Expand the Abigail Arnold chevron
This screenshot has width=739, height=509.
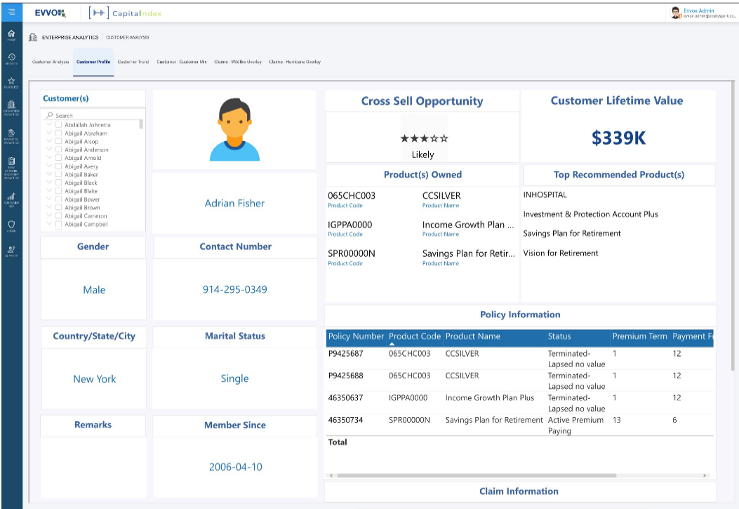pyautogui.click(x=49, y=158)
